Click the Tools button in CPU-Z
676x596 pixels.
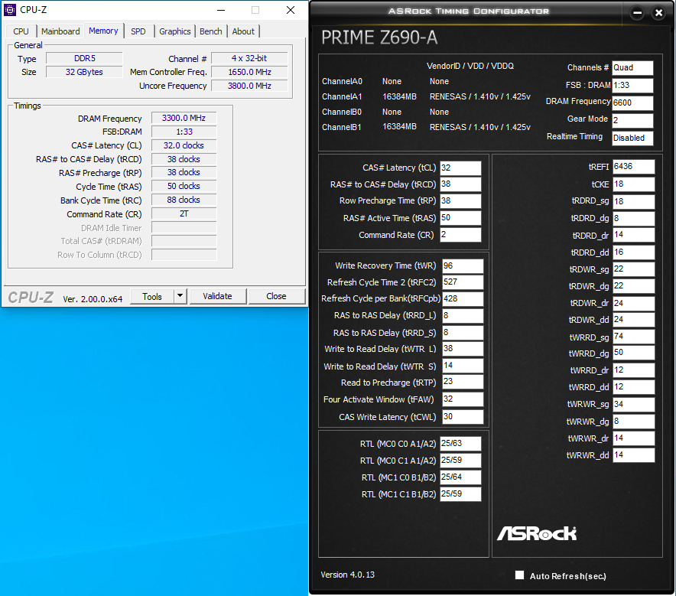[x=152, y=296]
